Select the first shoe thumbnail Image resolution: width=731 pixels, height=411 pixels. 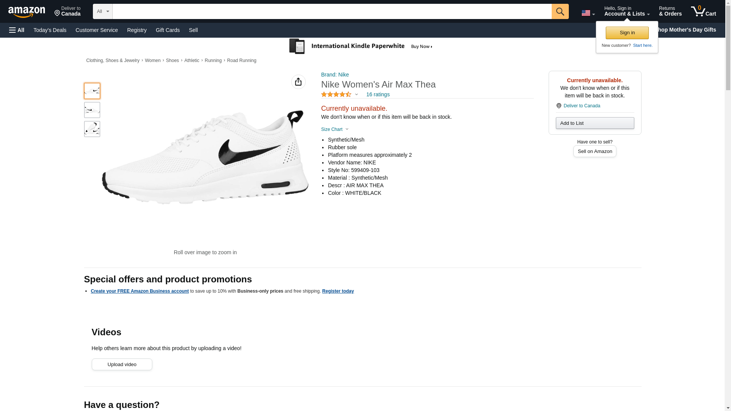click(92, 91)
